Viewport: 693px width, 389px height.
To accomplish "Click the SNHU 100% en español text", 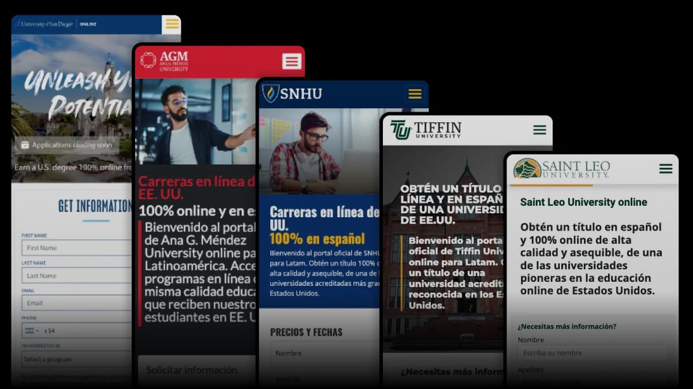I will point(317,239).
